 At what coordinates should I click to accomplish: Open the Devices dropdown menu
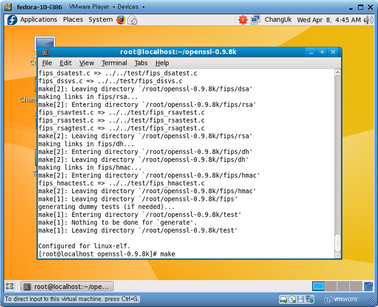pos(131,7)
